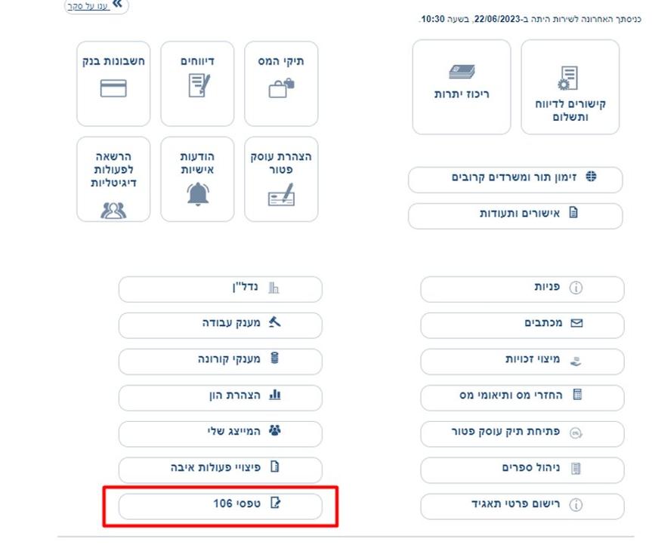Click the הודעות אישיות bell icon
Image resolution: width=652 pixels, height=557 pixels.
[x=198, y=195]
